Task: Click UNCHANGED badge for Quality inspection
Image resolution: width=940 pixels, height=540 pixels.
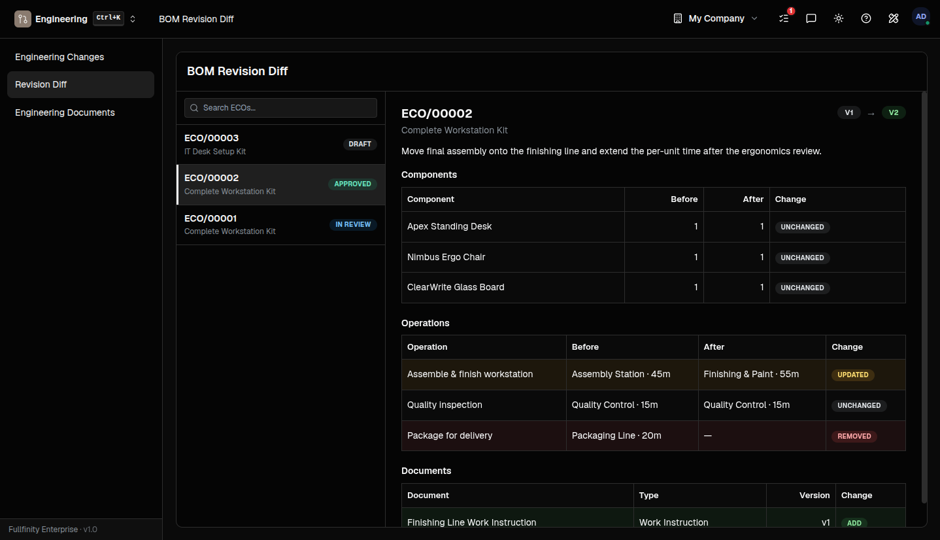Action: click(859, 405)
